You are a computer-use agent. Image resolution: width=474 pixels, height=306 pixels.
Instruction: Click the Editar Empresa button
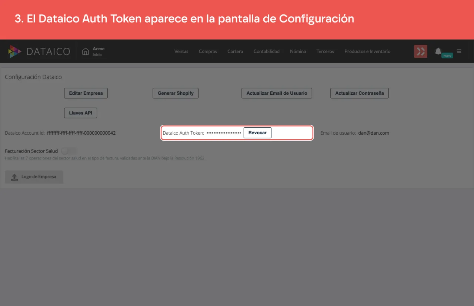pyautogui.click(x=86, y=93)
